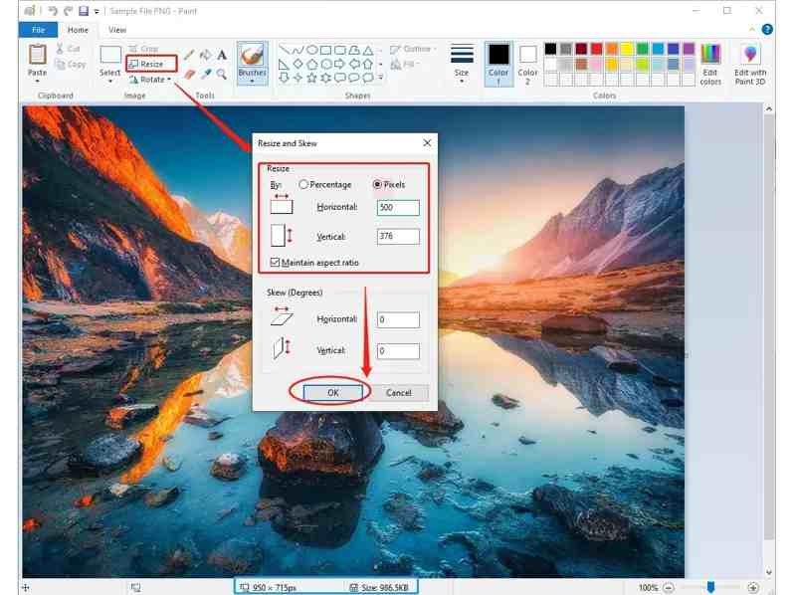Toggle Maintain aspect ratio checkbox
The image size is (796, 595).
coord(276,263)
